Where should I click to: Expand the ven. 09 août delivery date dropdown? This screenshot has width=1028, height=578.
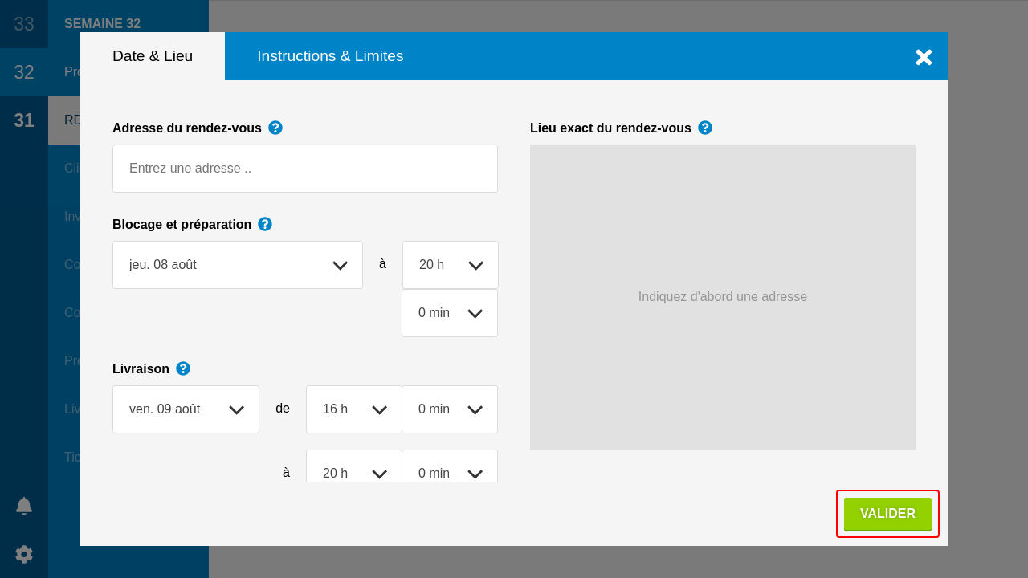186,409
